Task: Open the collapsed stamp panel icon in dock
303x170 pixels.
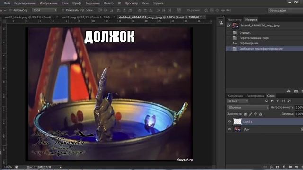Action: click(221, 23)
